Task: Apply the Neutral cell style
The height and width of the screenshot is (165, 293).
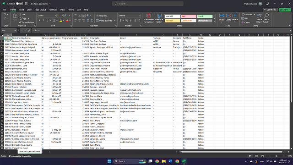Action: coord(172,21)
